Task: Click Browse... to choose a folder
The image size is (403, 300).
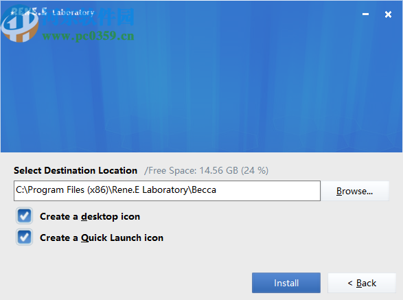Action: [x=355, y=191]
